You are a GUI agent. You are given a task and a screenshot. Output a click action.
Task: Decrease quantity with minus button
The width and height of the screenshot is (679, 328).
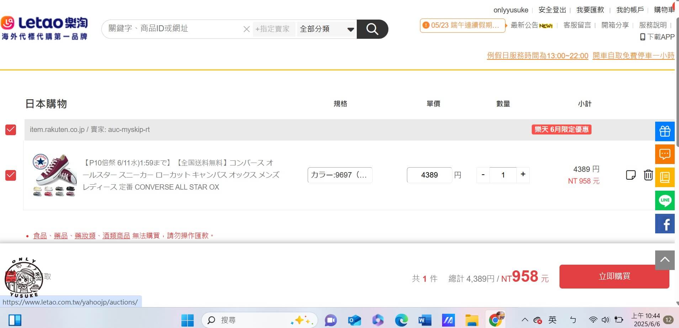pyautogui.click(x=483, y=175)
